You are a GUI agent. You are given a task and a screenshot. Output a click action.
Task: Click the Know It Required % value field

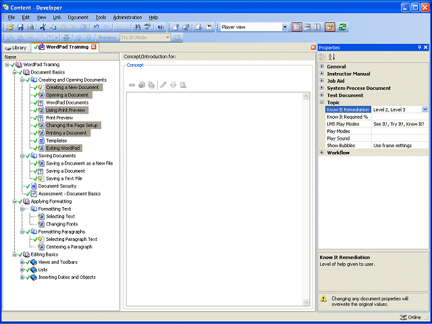tap(400, 117)
